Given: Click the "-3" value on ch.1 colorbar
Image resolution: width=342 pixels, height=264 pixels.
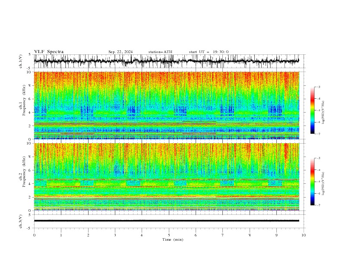Looking at the screenshot, I should tap(319, 87).
